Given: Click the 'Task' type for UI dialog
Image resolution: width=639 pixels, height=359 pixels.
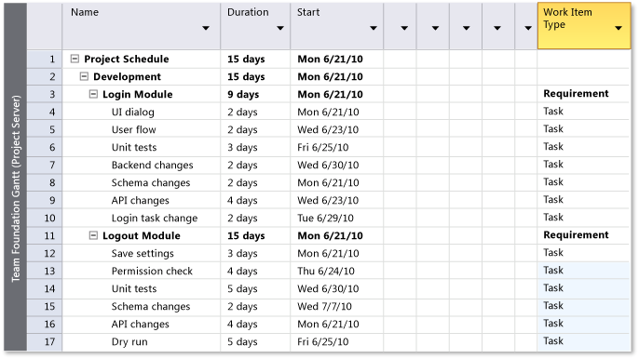Looking at the screenshot, I should 553,111.
